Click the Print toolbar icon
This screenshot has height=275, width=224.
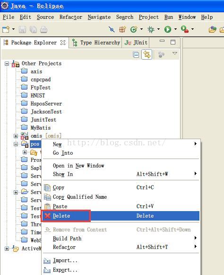click(x=43, y=29)
